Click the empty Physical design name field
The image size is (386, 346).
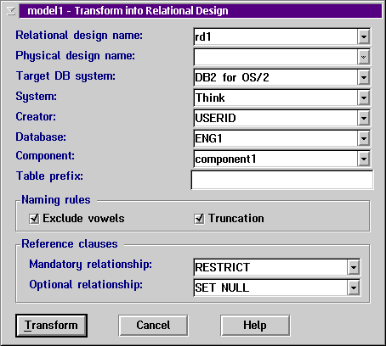(275, 57)
